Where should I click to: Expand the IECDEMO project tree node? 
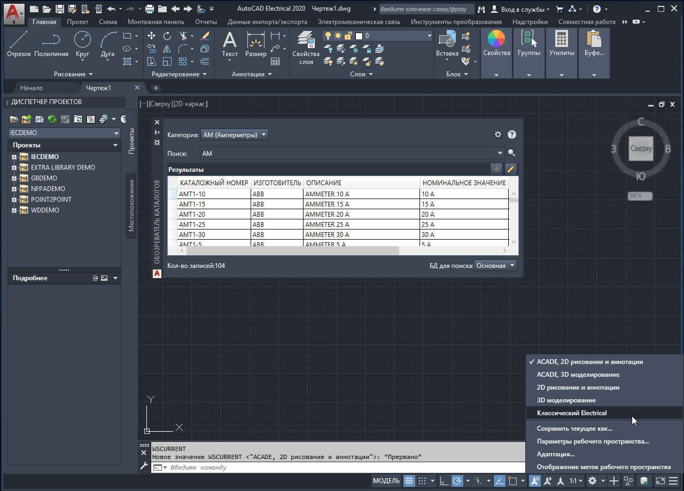(x=14, y=157)
